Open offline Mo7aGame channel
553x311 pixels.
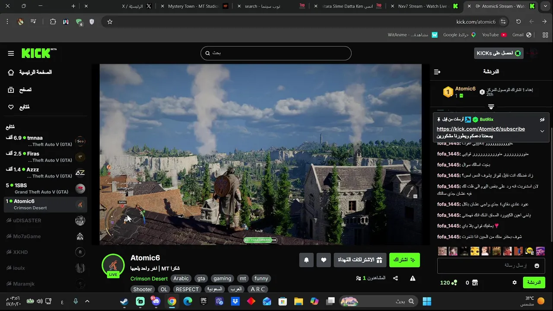click(x=45, y=236)
